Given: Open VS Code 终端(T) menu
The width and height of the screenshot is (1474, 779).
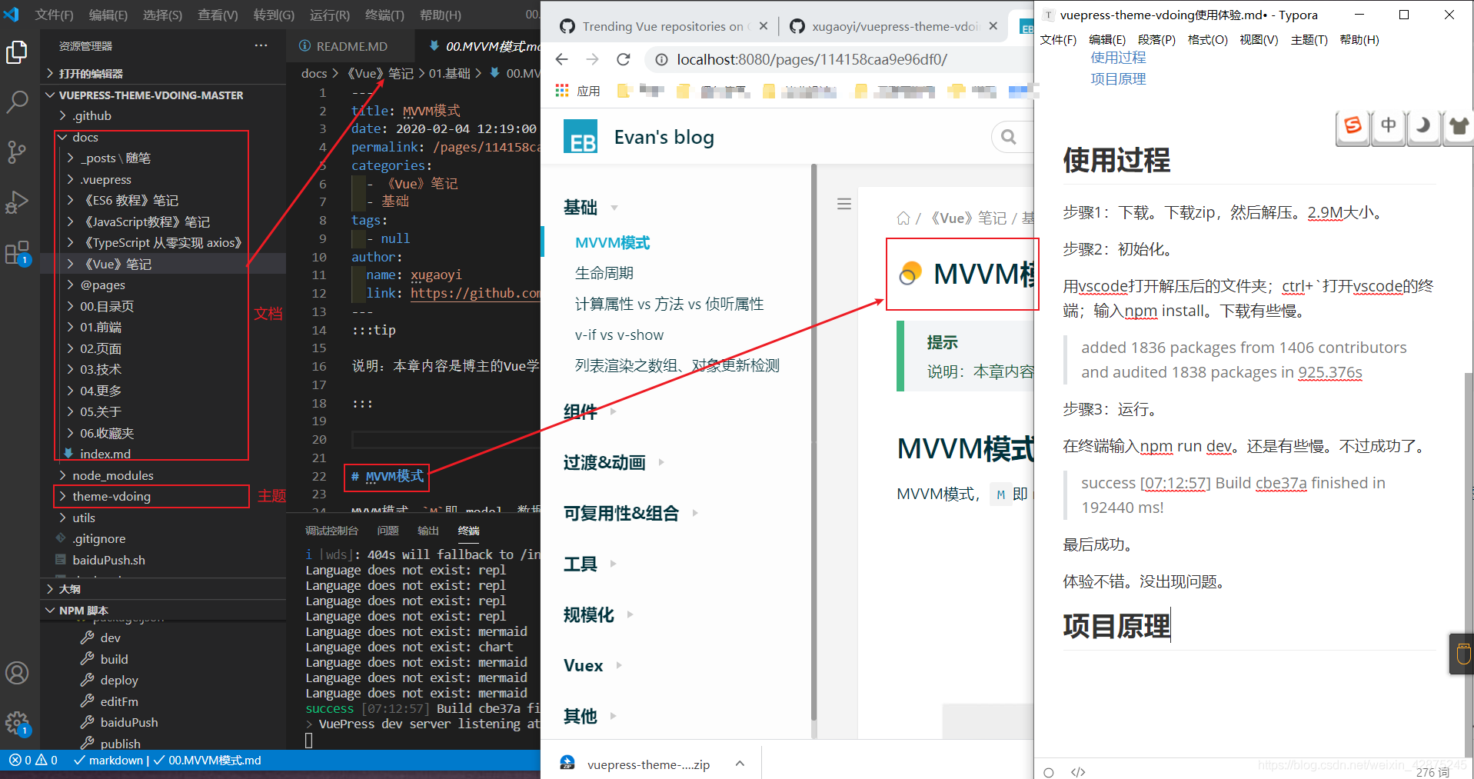Looking at the screenshot, I should (x=384, y=15).
